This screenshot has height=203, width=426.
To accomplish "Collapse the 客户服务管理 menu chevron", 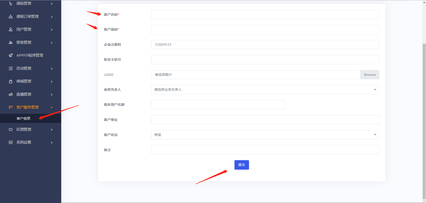I will [52, 107].
